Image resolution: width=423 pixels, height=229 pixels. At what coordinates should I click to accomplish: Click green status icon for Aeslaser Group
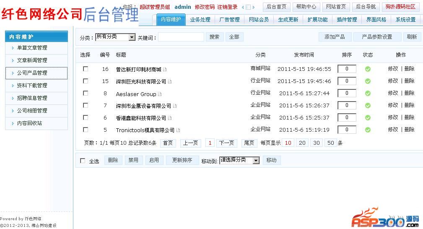click(368, 94)
